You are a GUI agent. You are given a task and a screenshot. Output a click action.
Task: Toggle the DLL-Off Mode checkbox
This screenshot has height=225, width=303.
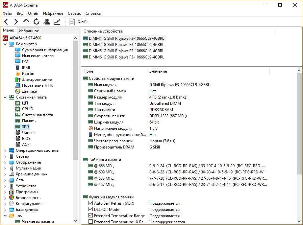pyautogui.click(x=90, y=209)
